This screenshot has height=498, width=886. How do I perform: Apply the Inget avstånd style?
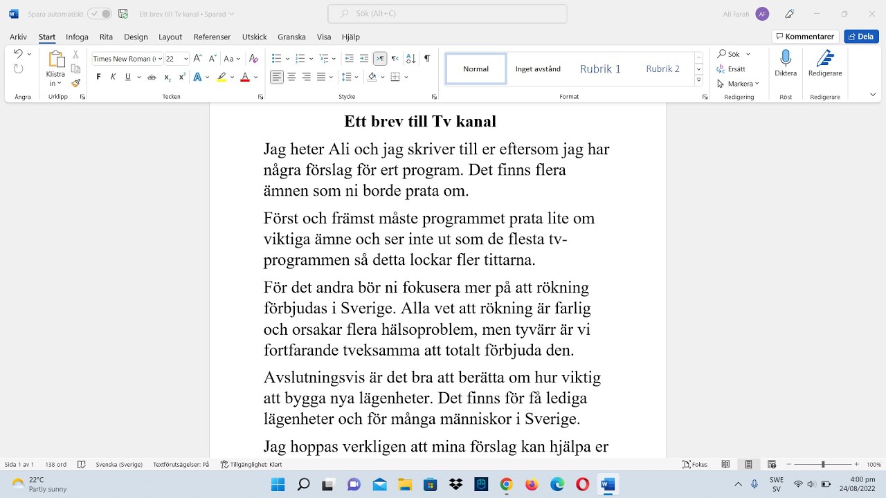point(538,68)
